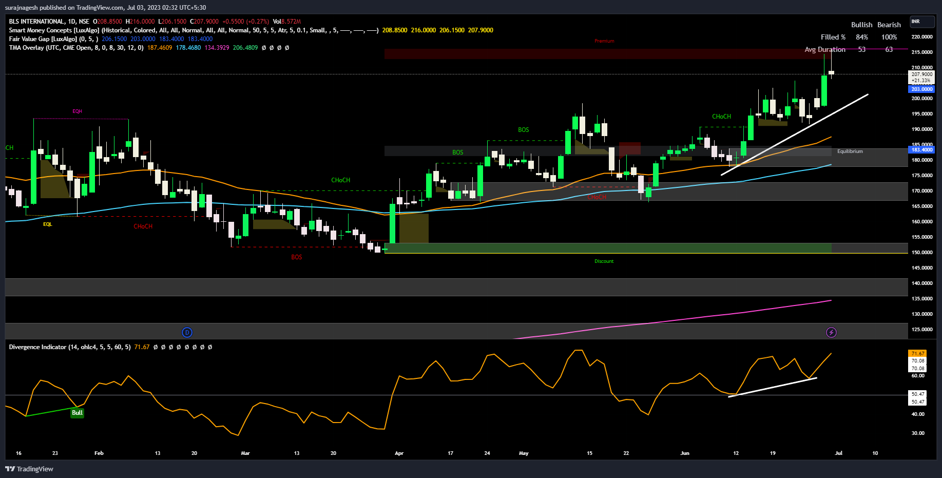Viewport: 942px width, 478px height.
Task: Click the Equilibrium zone label
Action: [x=850, y=151]
